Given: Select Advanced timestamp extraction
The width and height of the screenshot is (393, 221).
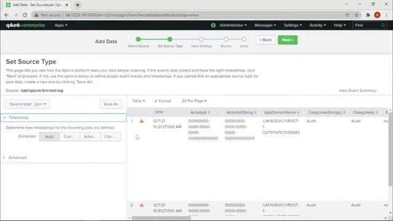Looking at the screenshot, I should pyautogui.click(x=90, y=136).
